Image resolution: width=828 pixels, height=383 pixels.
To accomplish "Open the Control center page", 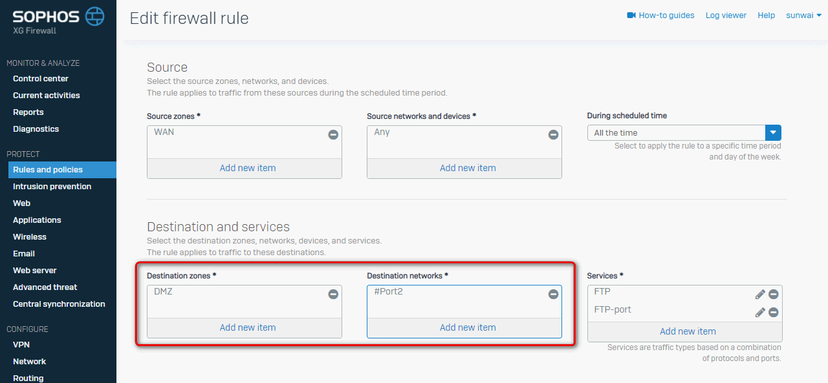I will click(41, 79).
